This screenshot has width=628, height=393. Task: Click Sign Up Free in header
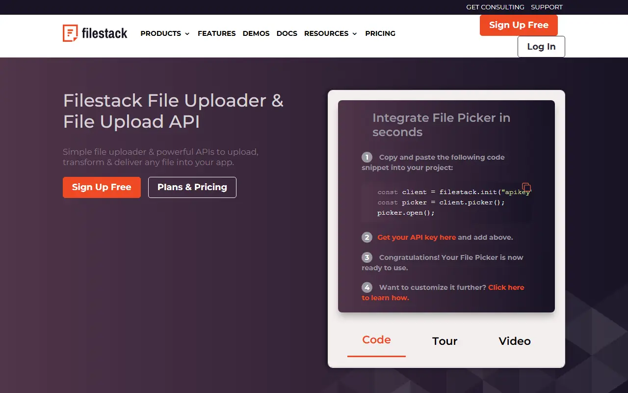tap(519, 25)
